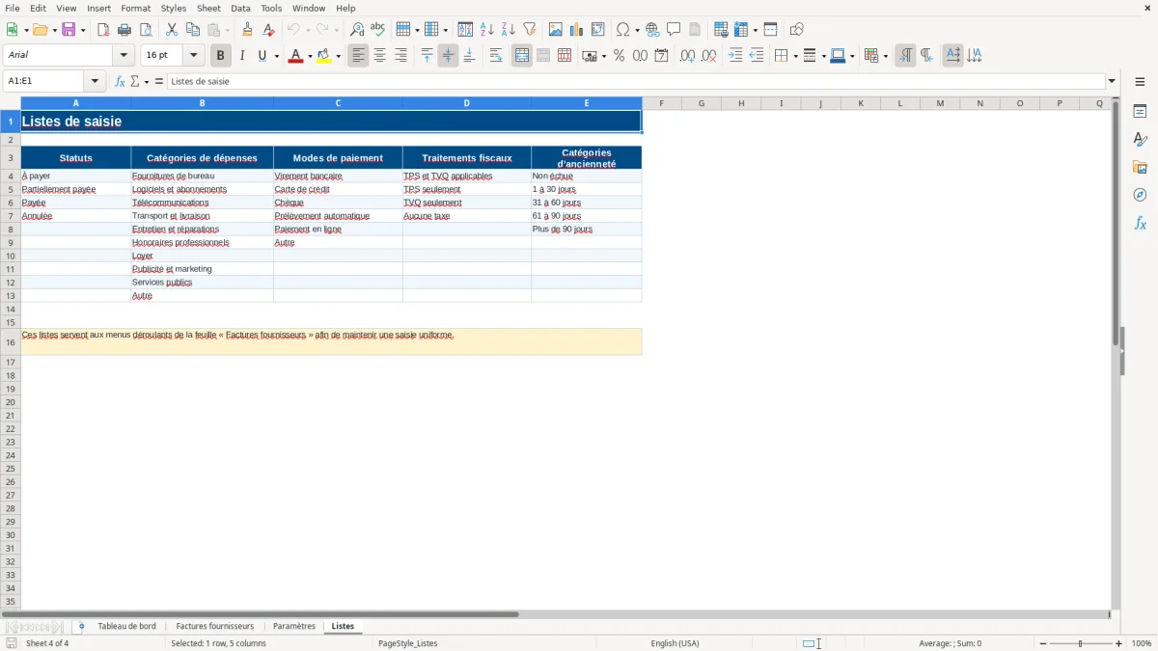
Task: Open the Format menu
Action: [x=135, y=8]
